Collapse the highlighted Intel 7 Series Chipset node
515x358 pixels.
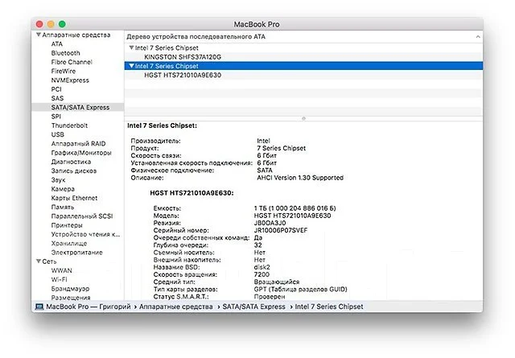coord(131,66)
